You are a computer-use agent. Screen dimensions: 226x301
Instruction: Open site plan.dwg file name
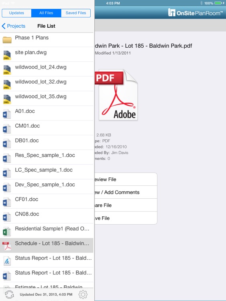pos(31,53)
